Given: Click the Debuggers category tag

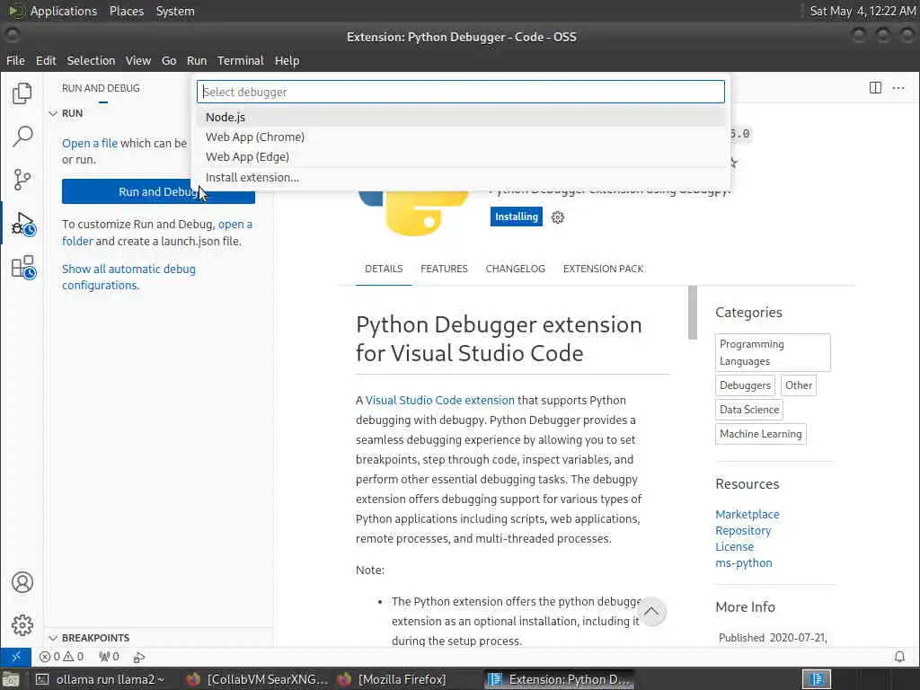Looking at the screenshot, I should [745, 385].
